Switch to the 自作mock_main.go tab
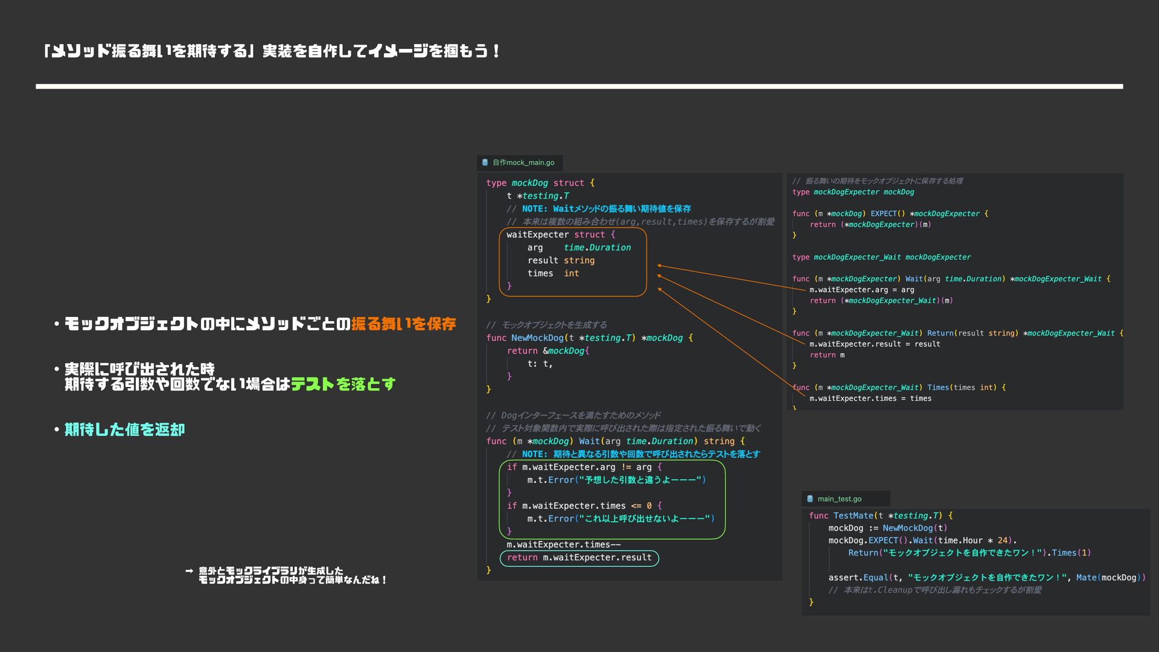Viewport: 1159px width, 652px height. pyautogui.click(x=520, y=162)
